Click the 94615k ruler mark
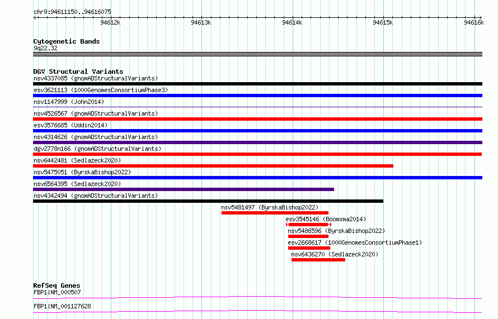This screenshot has height=319, width=498. (383, 22)
